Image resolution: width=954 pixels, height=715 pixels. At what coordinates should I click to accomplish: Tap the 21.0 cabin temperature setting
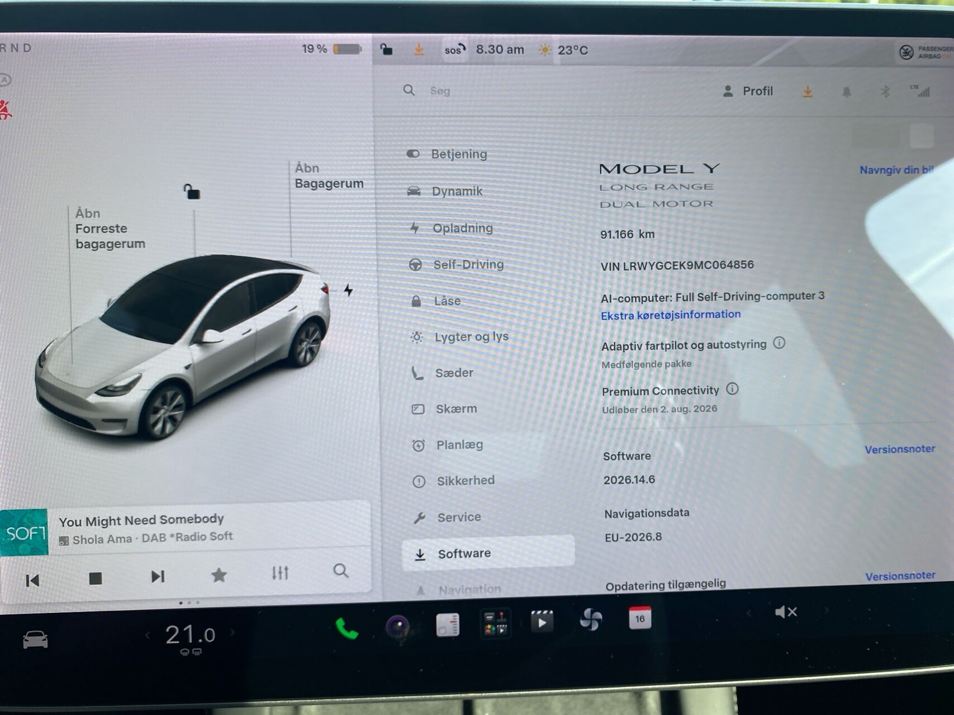pyautogui.click(x=190, y=635)
